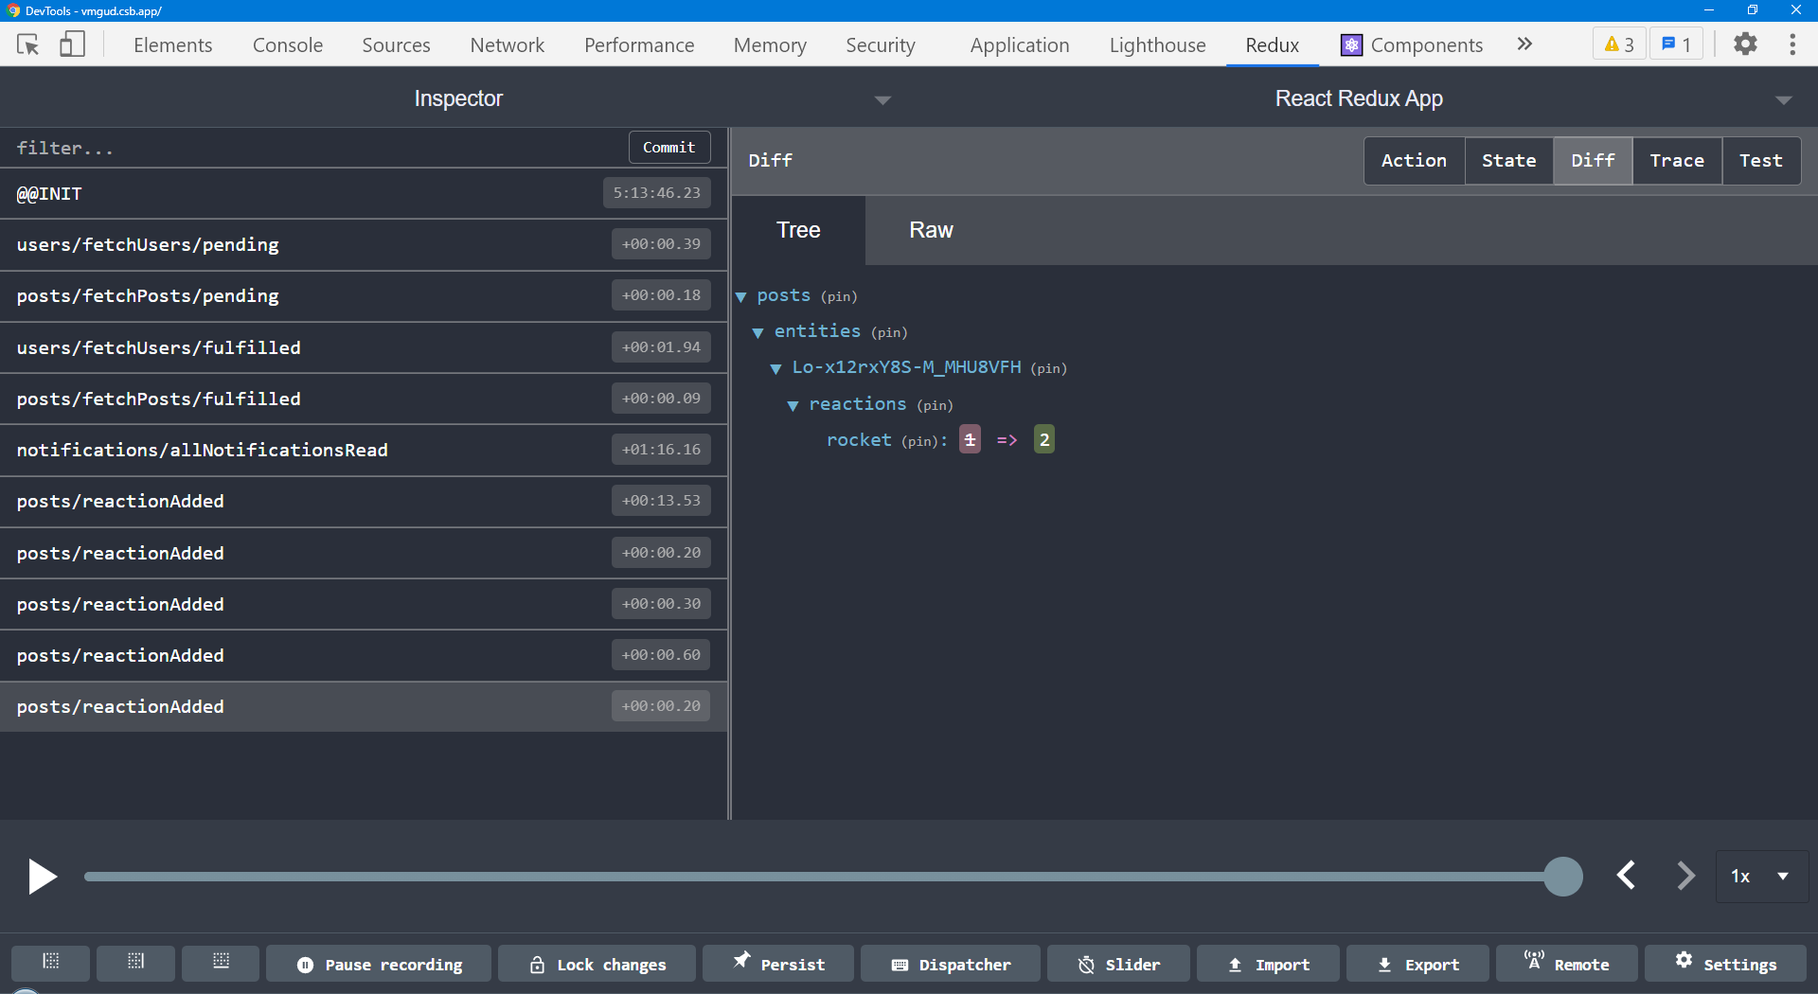1818x994 pixels.
Task: Toggle the Slider panel
Action: (1118, 964)
